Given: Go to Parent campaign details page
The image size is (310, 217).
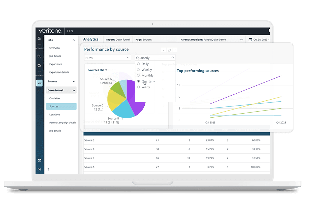Looking at the screenshot, I should (x=63, y=123).
